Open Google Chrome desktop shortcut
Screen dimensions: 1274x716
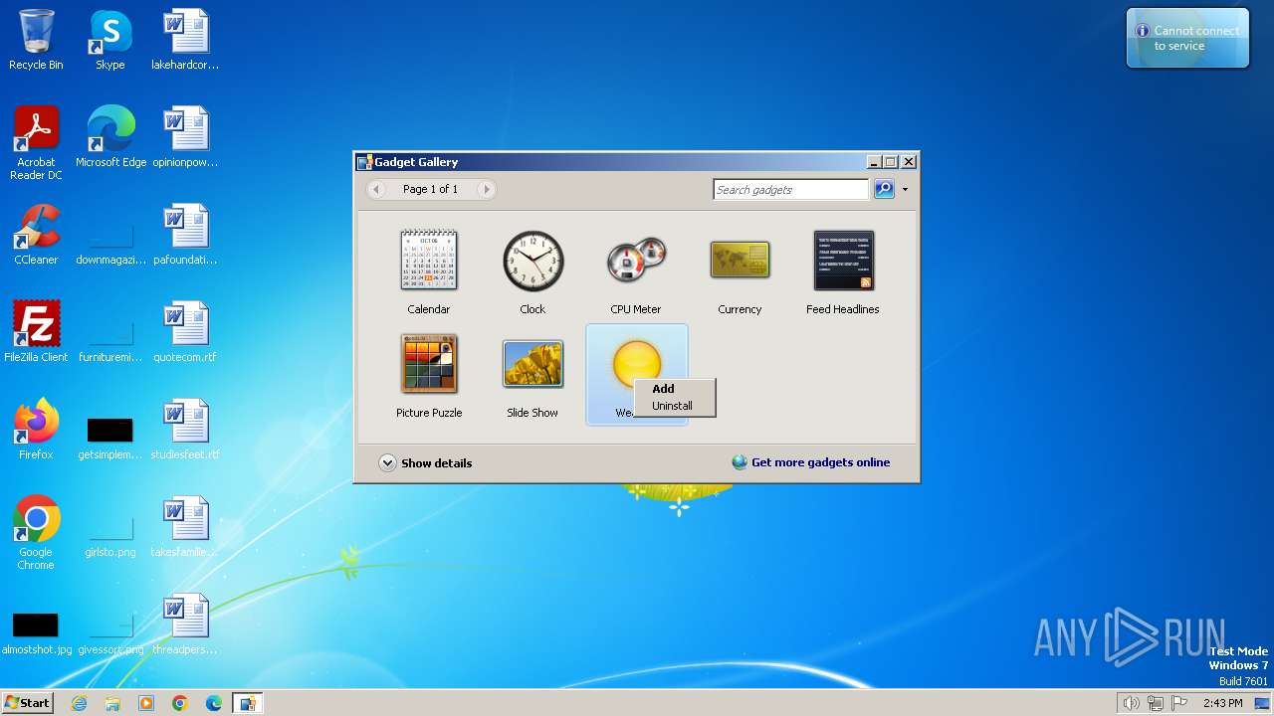click(36, 534)
